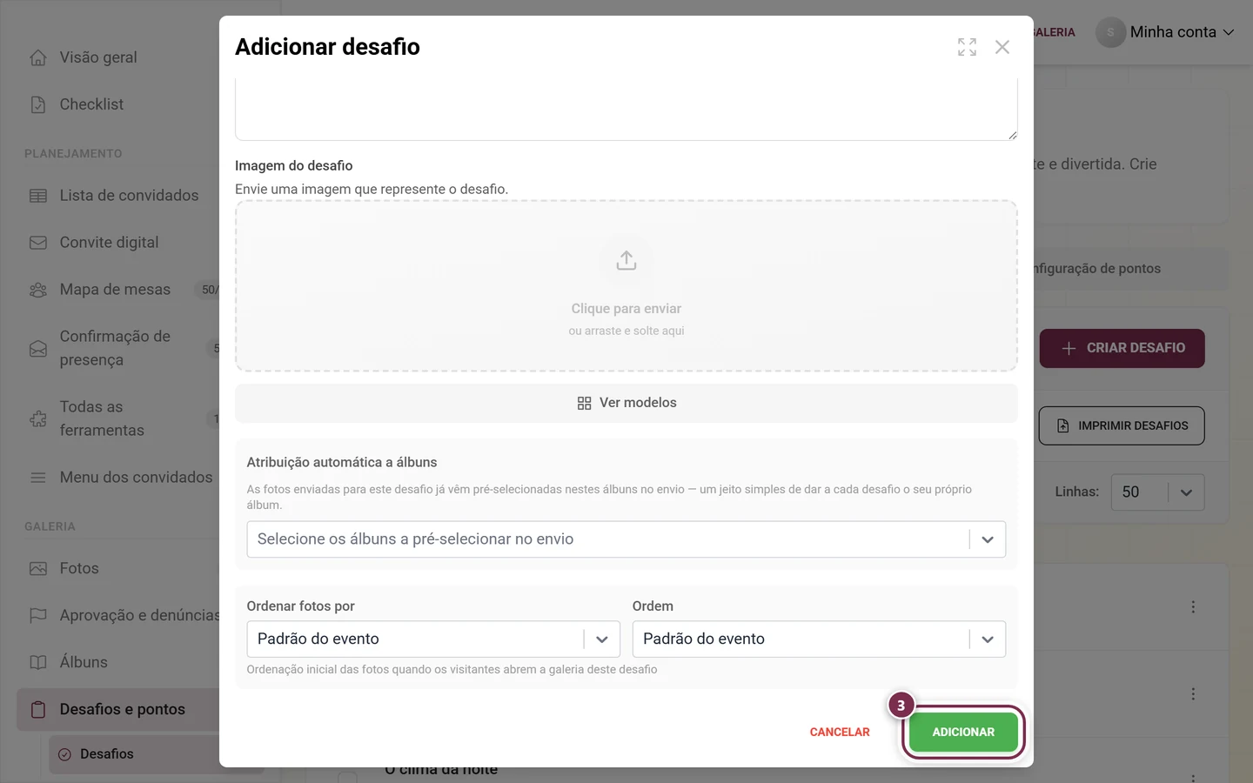The height and width of the screenshot is (783, 1253).
Task: Open Visão geral in the sidebar
Action: tap(98, 57)
